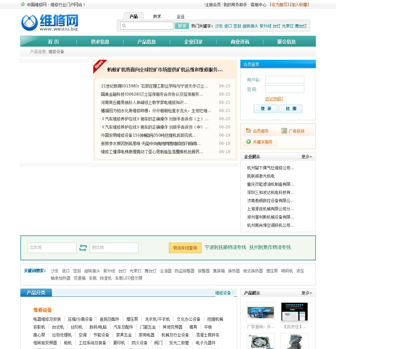Open product thumbnail 百灵佳

point(295,313)
